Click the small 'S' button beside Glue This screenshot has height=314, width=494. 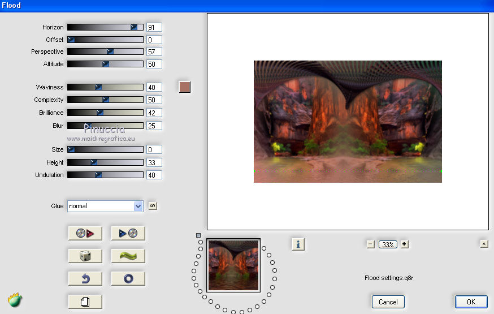point(153,206)
